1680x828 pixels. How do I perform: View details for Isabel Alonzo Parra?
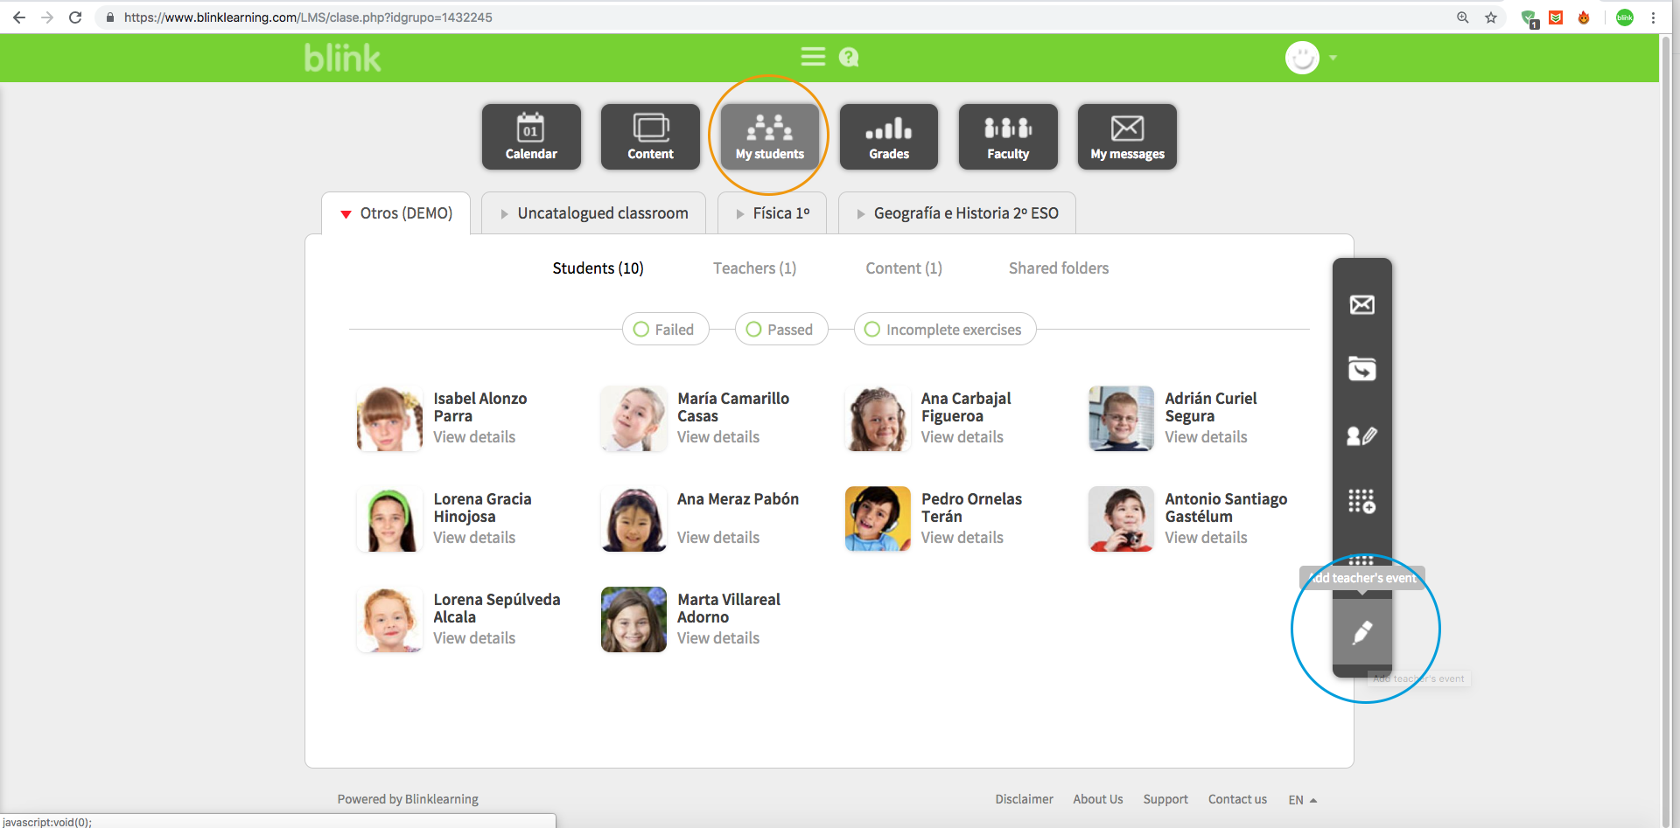tap(474, 437)
